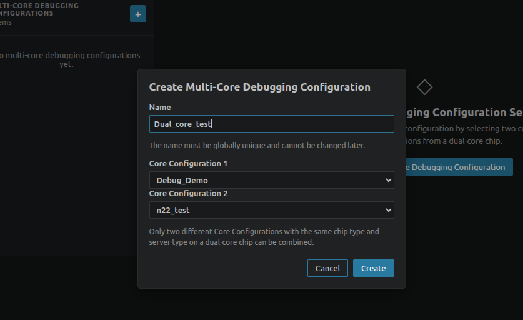Click the Name input field
This screenshot has width=523, height=320.
[272, 124]
